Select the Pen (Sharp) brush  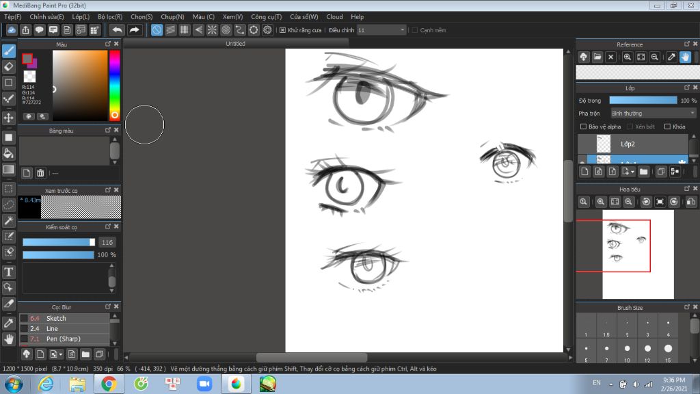point(64,339)
